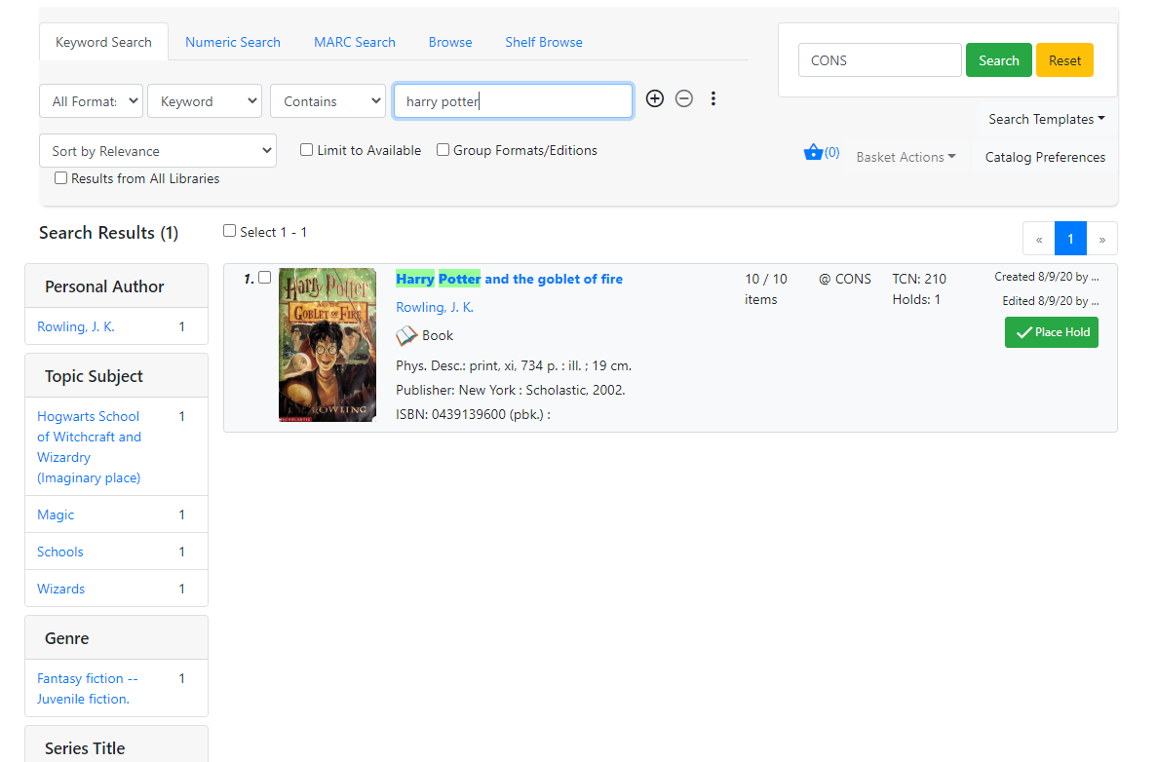Place Hold on Harry Potter record
Viewport: 1157px width, 762px height.
coord(1051,331)
